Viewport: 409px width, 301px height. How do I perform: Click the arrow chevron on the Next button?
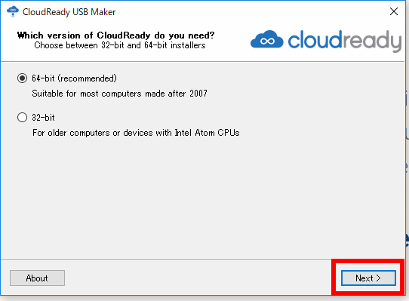pyautogui.click(x=379, y=278)
